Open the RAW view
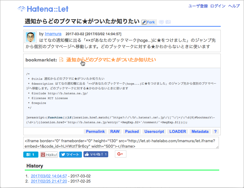 115,132
